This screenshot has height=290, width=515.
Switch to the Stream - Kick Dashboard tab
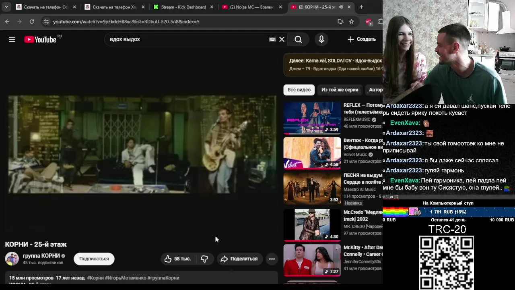coord(183,7)
